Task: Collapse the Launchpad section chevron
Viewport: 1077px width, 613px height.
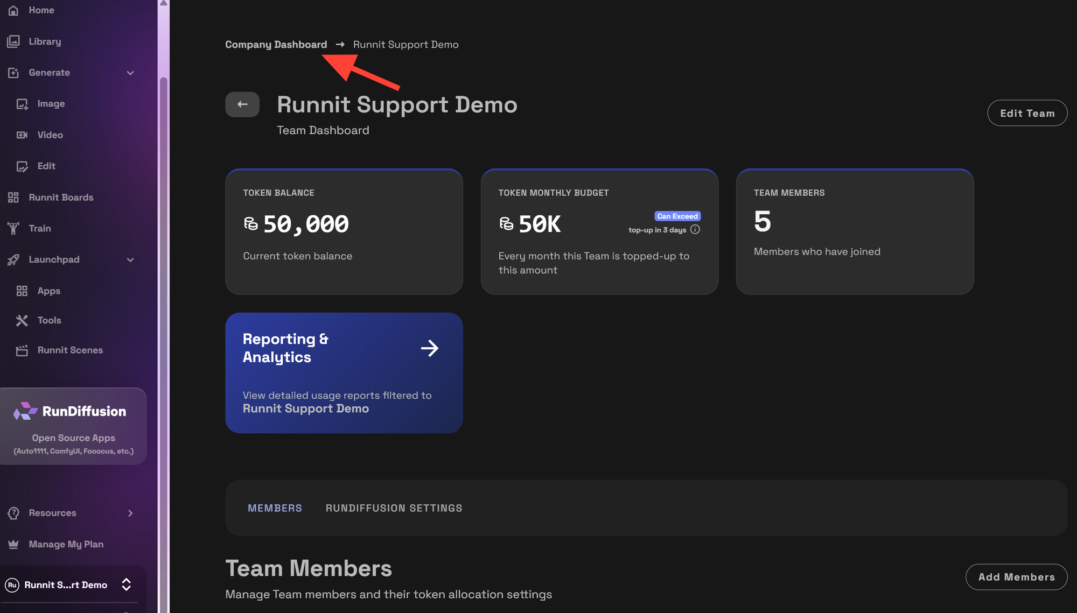Action: coord(130,260)
